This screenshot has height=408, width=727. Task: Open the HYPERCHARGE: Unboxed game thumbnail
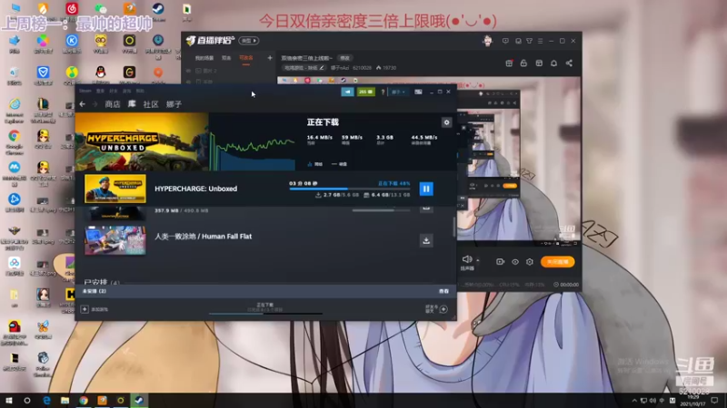click(115, 189)
